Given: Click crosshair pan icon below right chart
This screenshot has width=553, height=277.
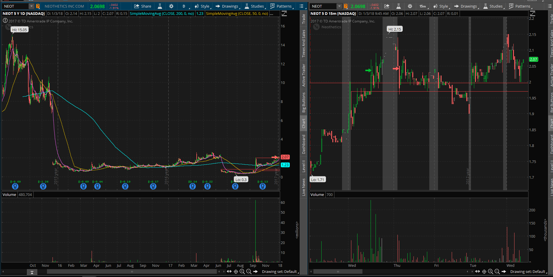Looking at the screenshot, I should pyautogui.click(x=484, y=271).
